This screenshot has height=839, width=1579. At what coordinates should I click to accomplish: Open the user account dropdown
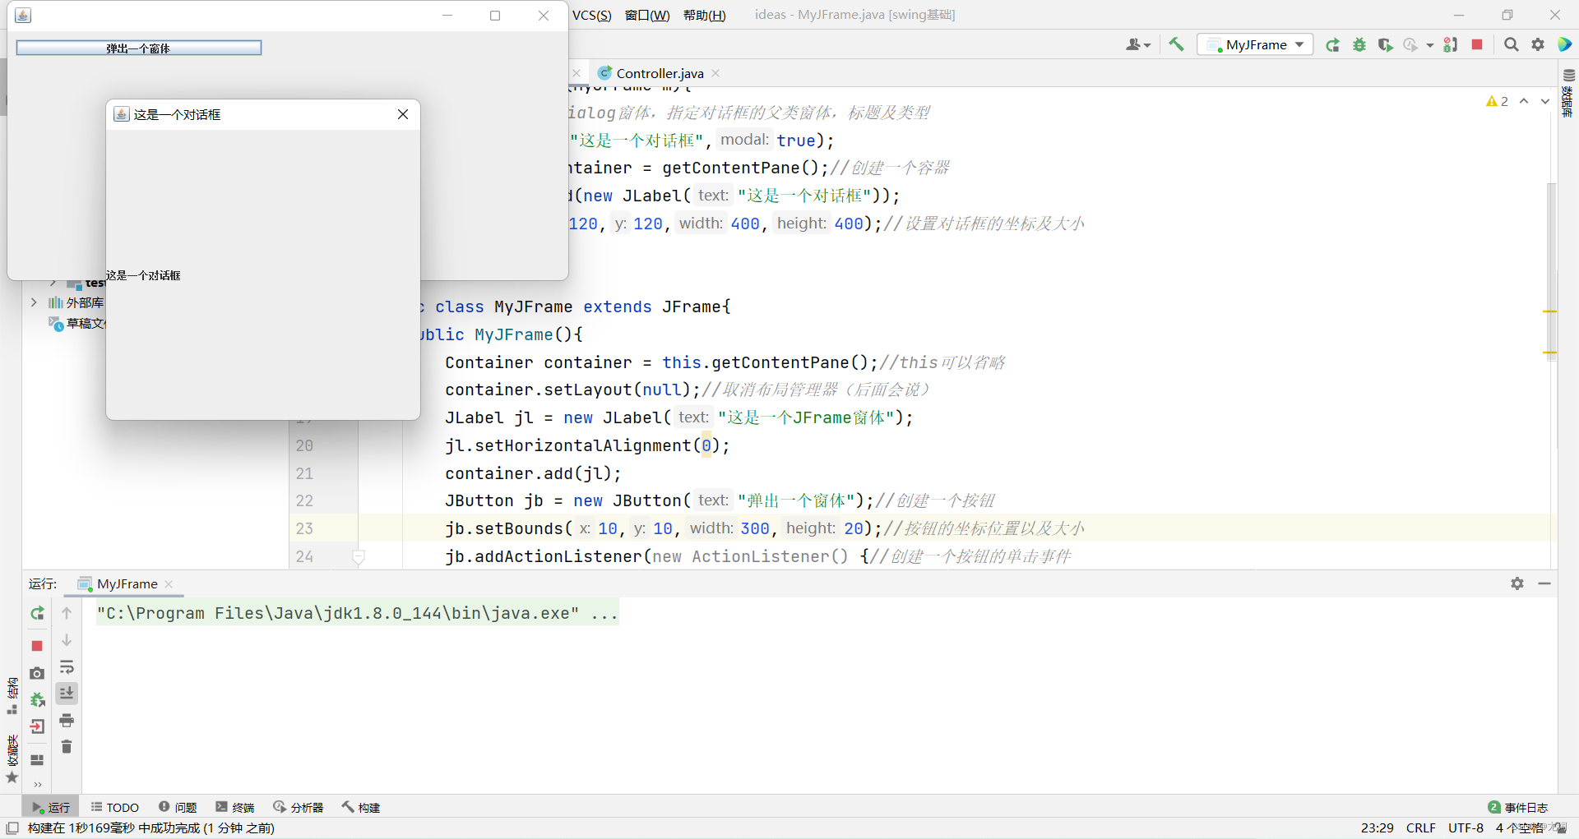coord(1138,44)
